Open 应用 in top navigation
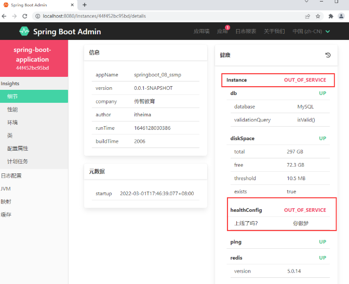 222,31
